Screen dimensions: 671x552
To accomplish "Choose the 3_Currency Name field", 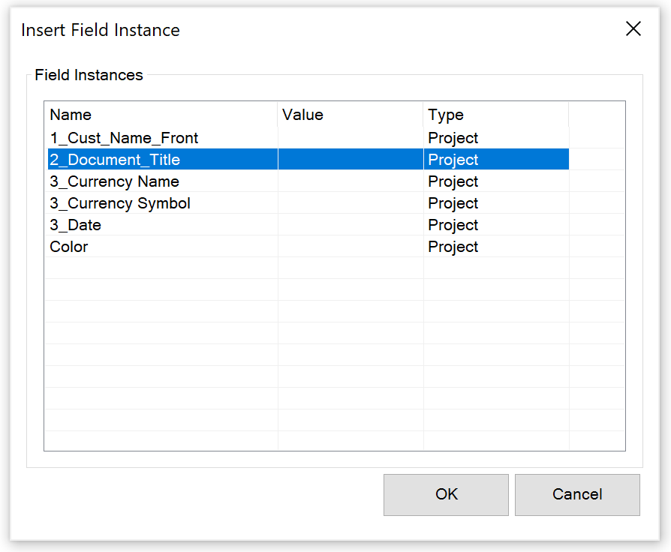I will click(x=308, y=181).
